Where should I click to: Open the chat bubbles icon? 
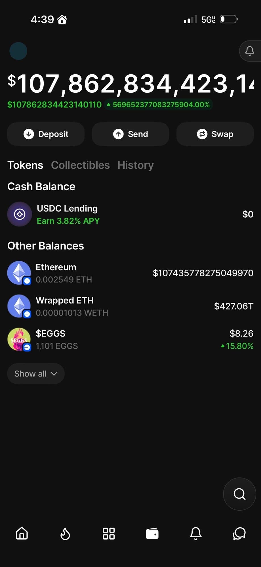point(239,533)
